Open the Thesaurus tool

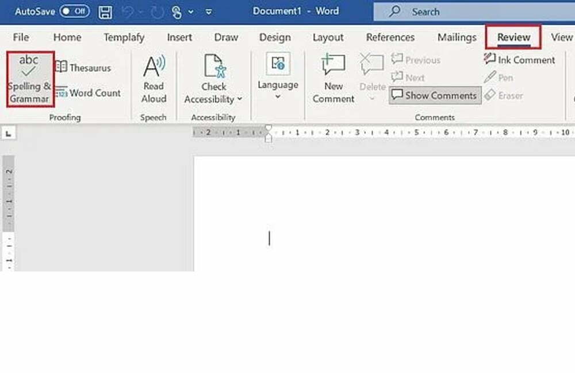click(x=83, y=68)
